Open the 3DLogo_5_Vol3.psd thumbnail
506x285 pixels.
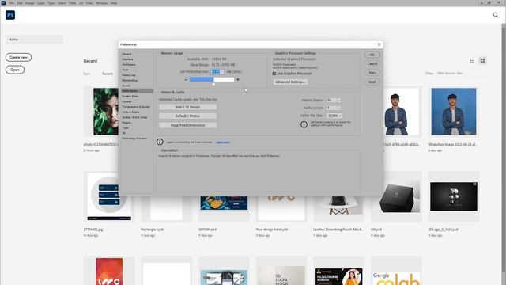(453, 196)
